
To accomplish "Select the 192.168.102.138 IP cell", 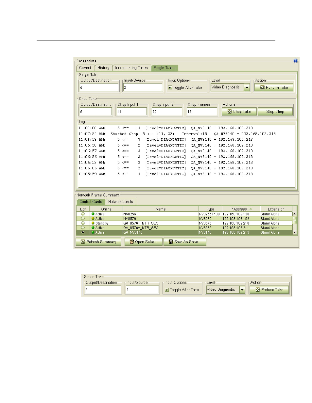I will 241,214.
